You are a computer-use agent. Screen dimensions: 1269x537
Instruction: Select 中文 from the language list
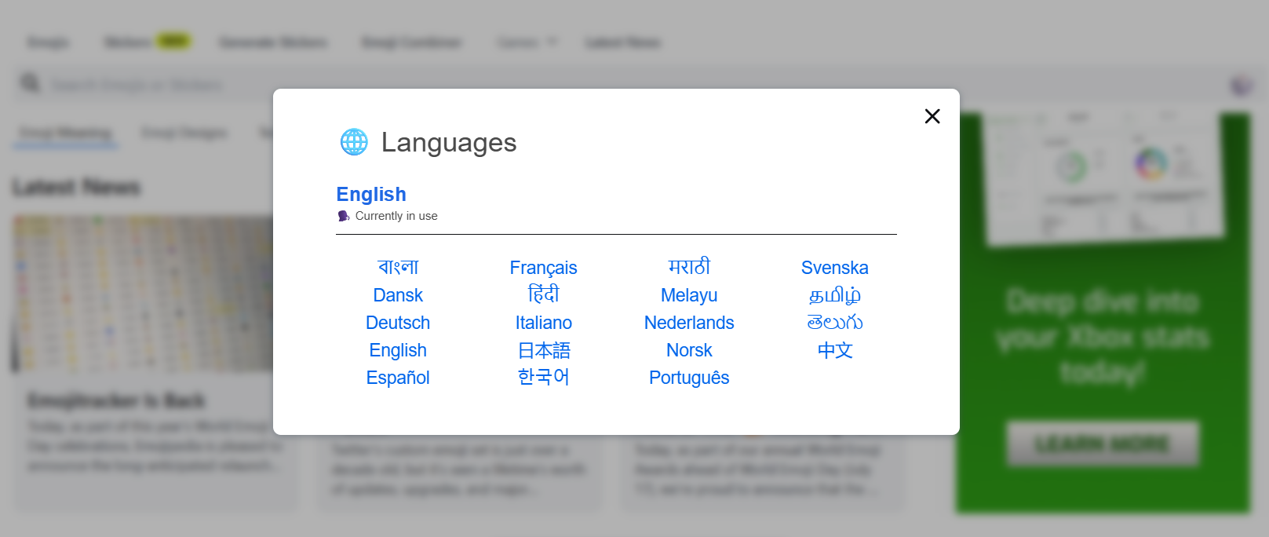click(834, 350)
